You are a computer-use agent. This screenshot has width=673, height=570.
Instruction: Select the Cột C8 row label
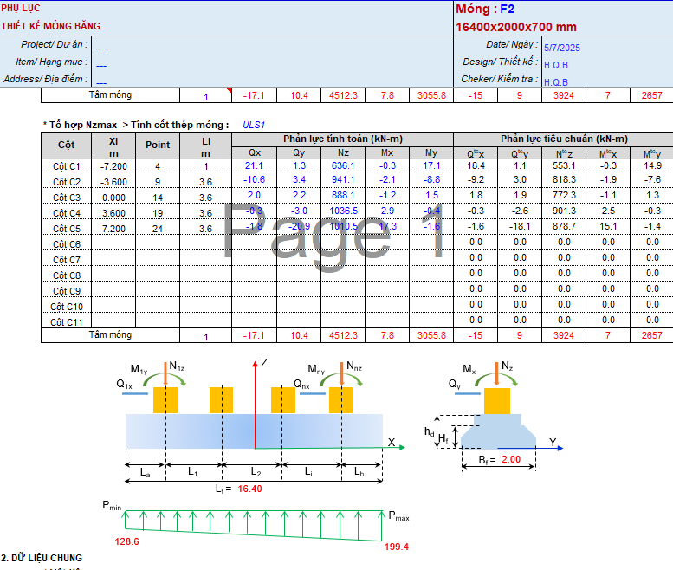pos(67,275)
